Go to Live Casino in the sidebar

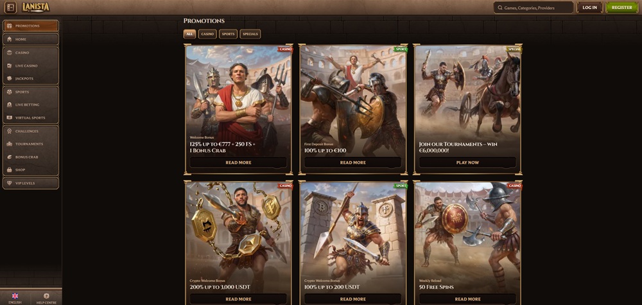[x=30, y=65]
